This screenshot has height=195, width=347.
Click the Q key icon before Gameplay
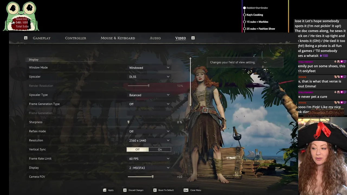(26, 38)
